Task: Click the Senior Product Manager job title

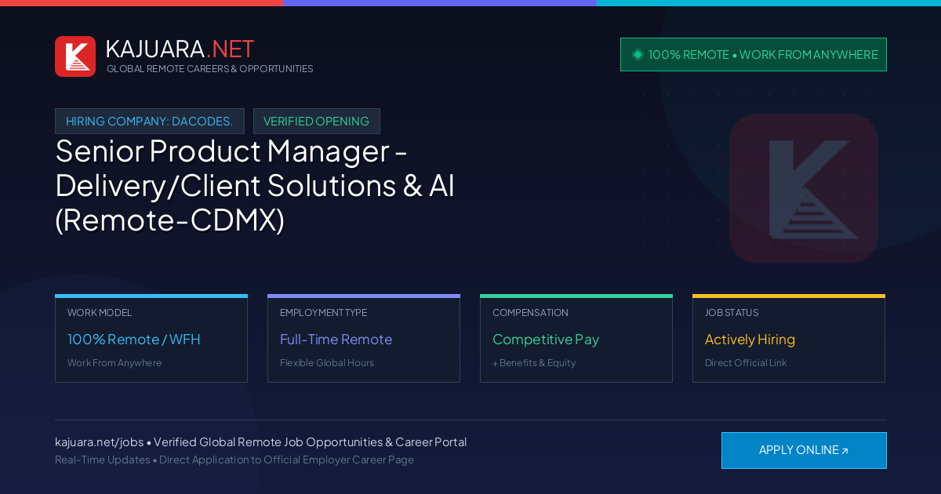Action: coord(255,186)
